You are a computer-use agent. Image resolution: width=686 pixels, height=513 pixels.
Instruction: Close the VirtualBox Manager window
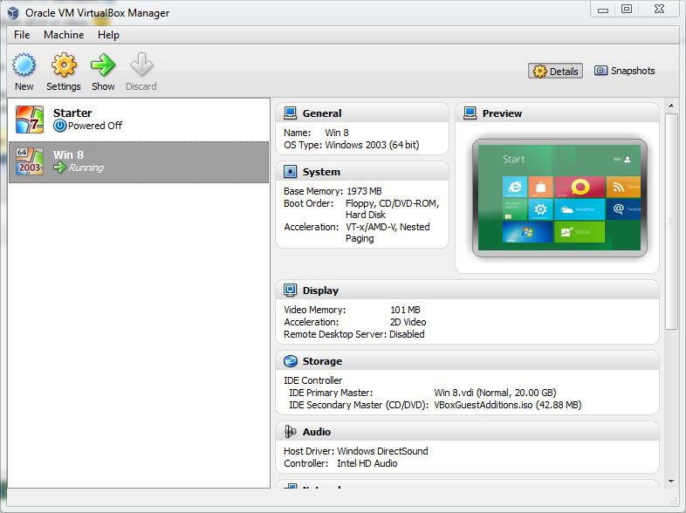point(659,9)
